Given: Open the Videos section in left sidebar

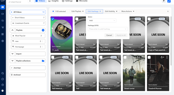Looking at the screenshot, I should click(3, 7).
